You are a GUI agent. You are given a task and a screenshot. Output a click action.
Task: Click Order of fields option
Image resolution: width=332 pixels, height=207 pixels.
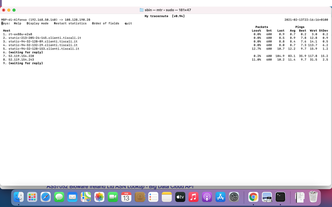click(105, 24)
